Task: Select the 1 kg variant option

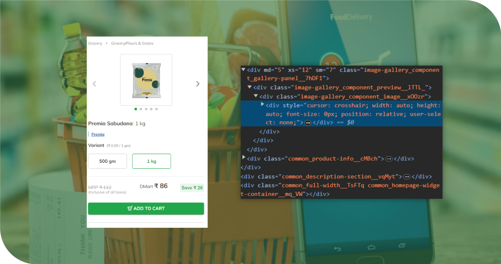Action: 151,161
